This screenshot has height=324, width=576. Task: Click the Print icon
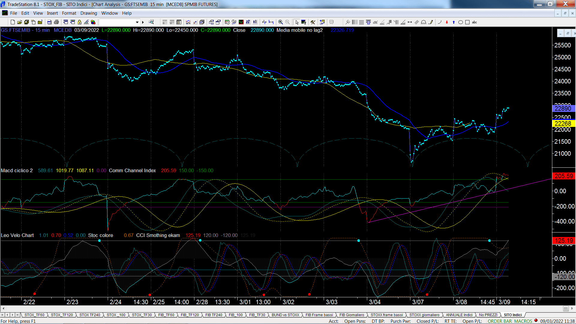click(x=56, y=22)
